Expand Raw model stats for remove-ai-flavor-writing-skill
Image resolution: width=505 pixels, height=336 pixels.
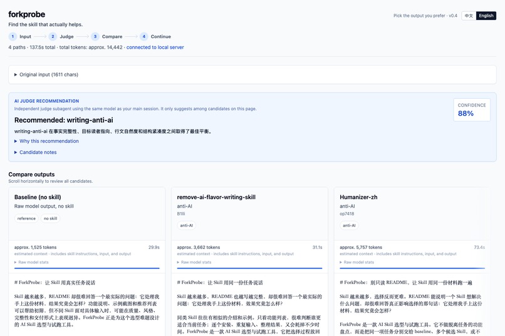point(194,262)
